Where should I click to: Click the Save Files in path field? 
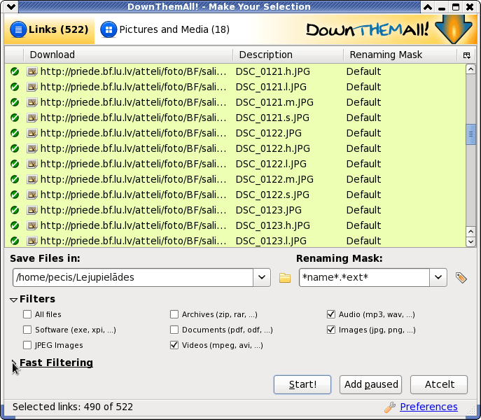pos(133,278)
